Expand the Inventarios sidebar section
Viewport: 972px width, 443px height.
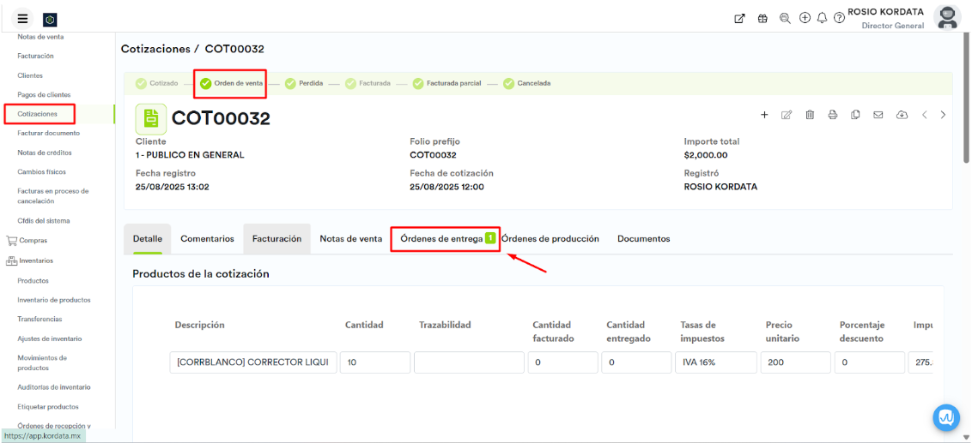tap(34, 260)
